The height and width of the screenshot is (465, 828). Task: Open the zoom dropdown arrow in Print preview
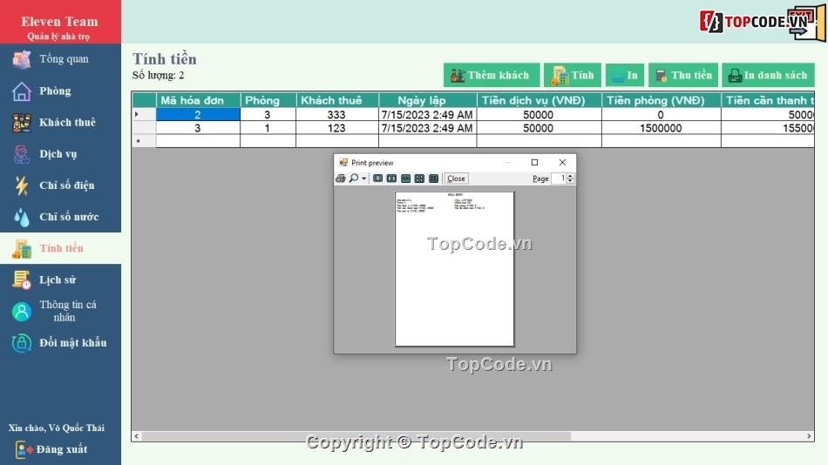pos(363,179)
